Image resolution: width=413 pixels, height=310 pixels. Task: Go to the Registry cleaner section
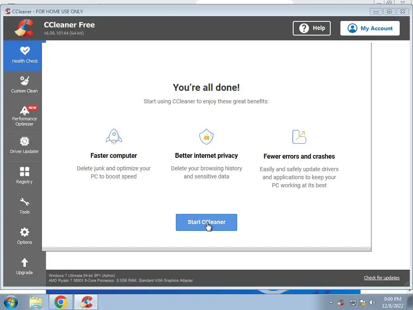24,176
